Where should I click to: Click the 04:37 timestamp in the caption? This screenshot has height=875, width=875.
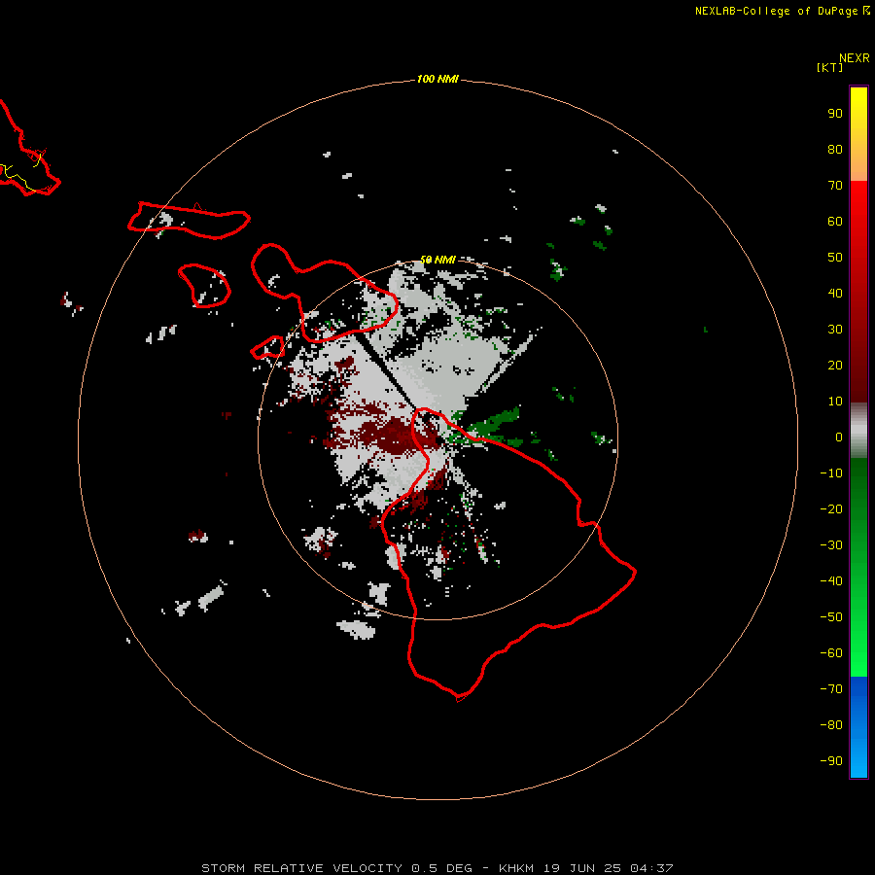pyautogui.click(x=651, y=868)
